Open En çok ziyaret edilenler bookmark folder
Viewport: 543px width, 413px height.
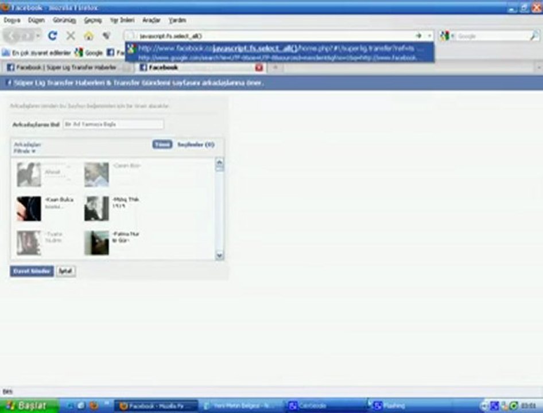pos(36,53)
